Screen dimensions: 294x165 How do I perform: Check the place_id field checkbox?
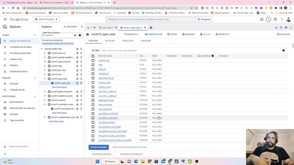(93, 69)
